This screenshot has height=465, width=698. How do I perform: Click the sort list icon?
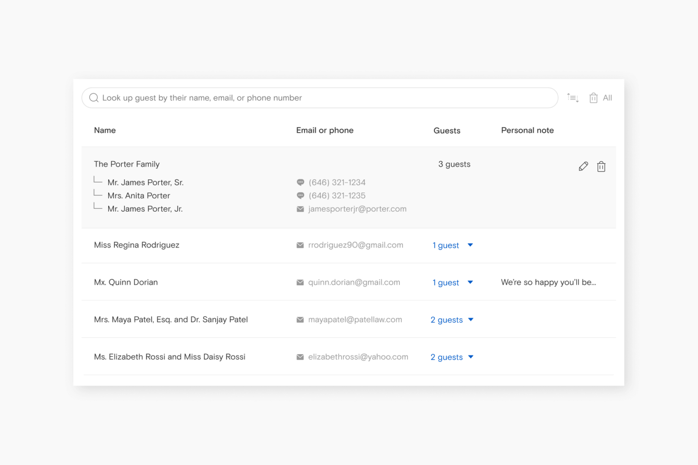(573, 98)
